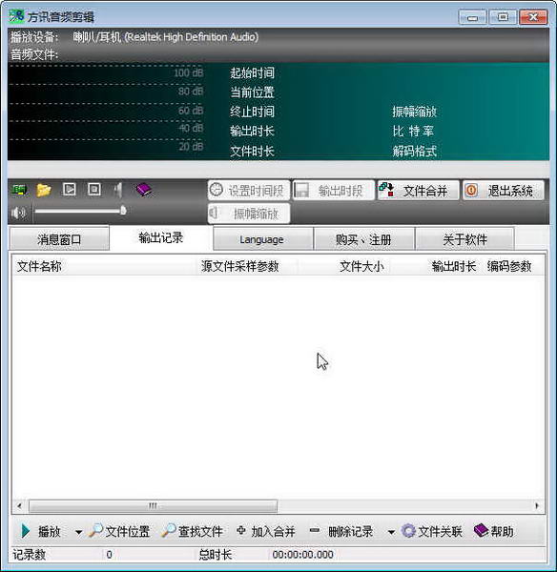The height and width of the screenshot is (572, 557).
Task: Expand the dropdown arrow next to 删除记录
Action: (x=391, y=532)
